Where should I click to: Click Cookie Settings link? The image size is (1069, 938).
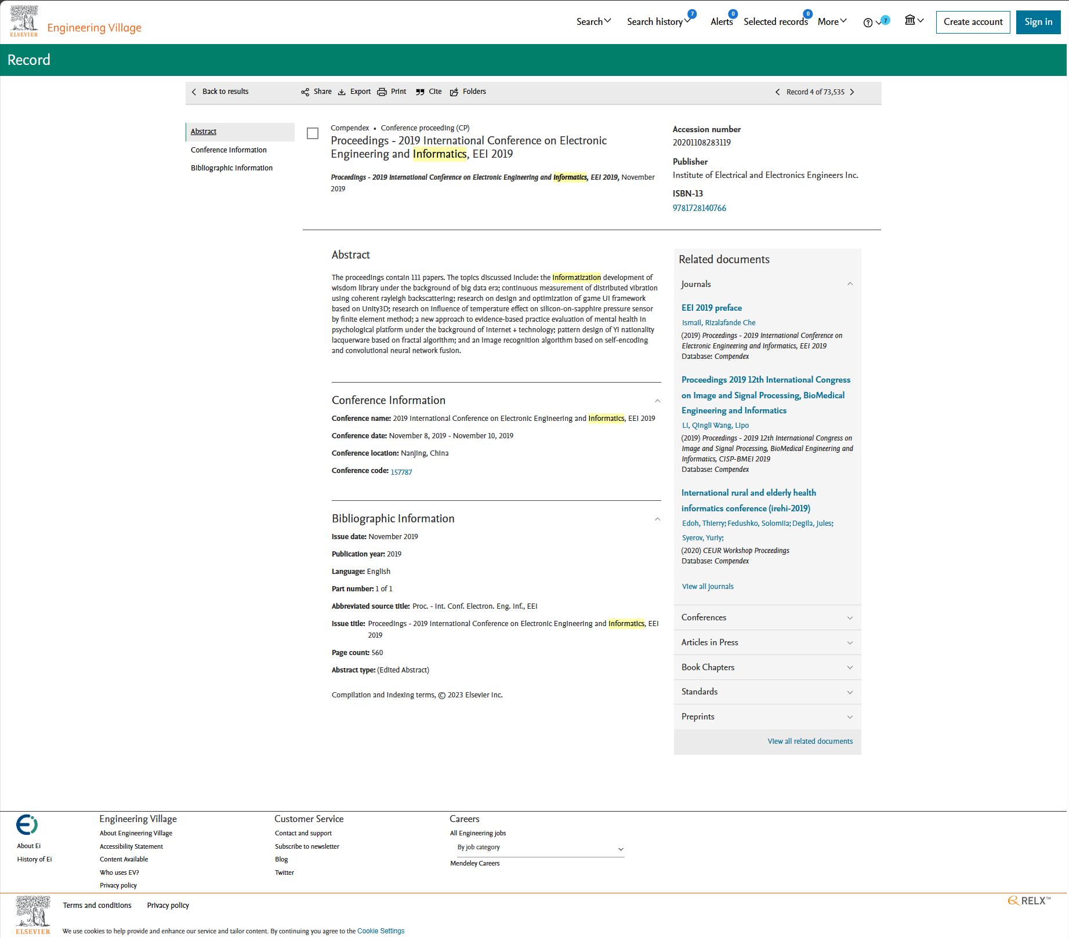click(x=381, y=931)
